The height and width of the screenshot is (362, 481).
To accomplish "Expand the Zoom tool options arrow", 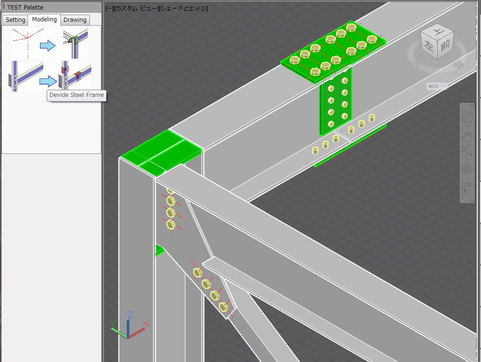I will 467,159.
